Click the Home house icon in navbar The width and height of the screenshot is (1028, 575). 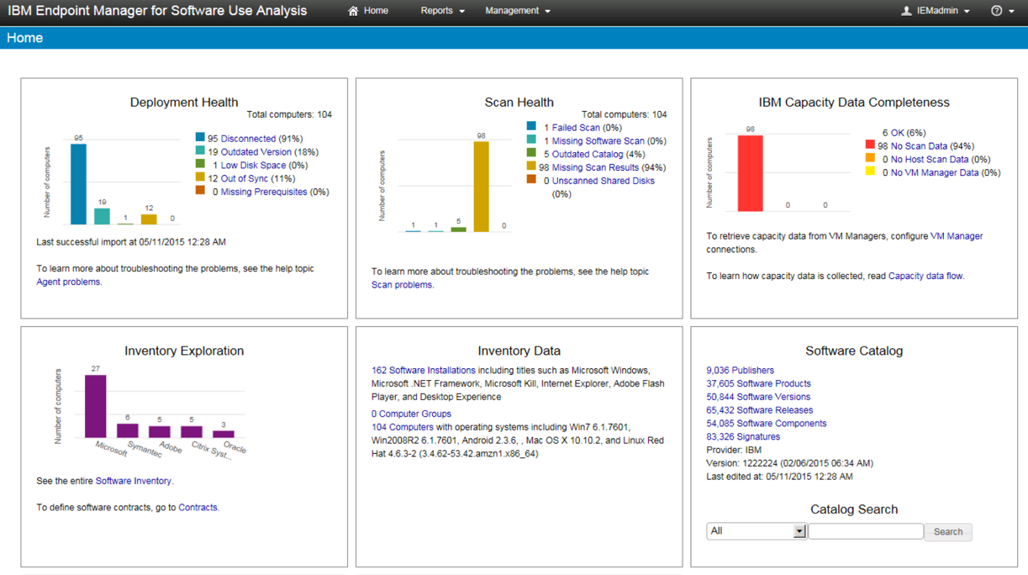pyautogui.click(x=353, y=11)
